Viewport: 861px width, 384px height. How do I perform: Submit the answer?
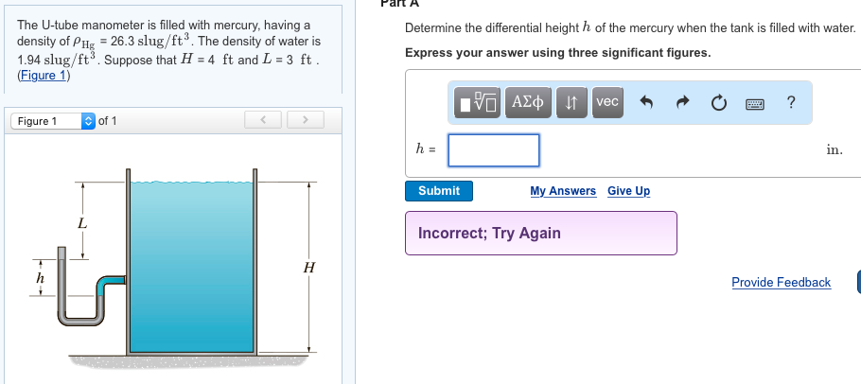pos(439,191)
